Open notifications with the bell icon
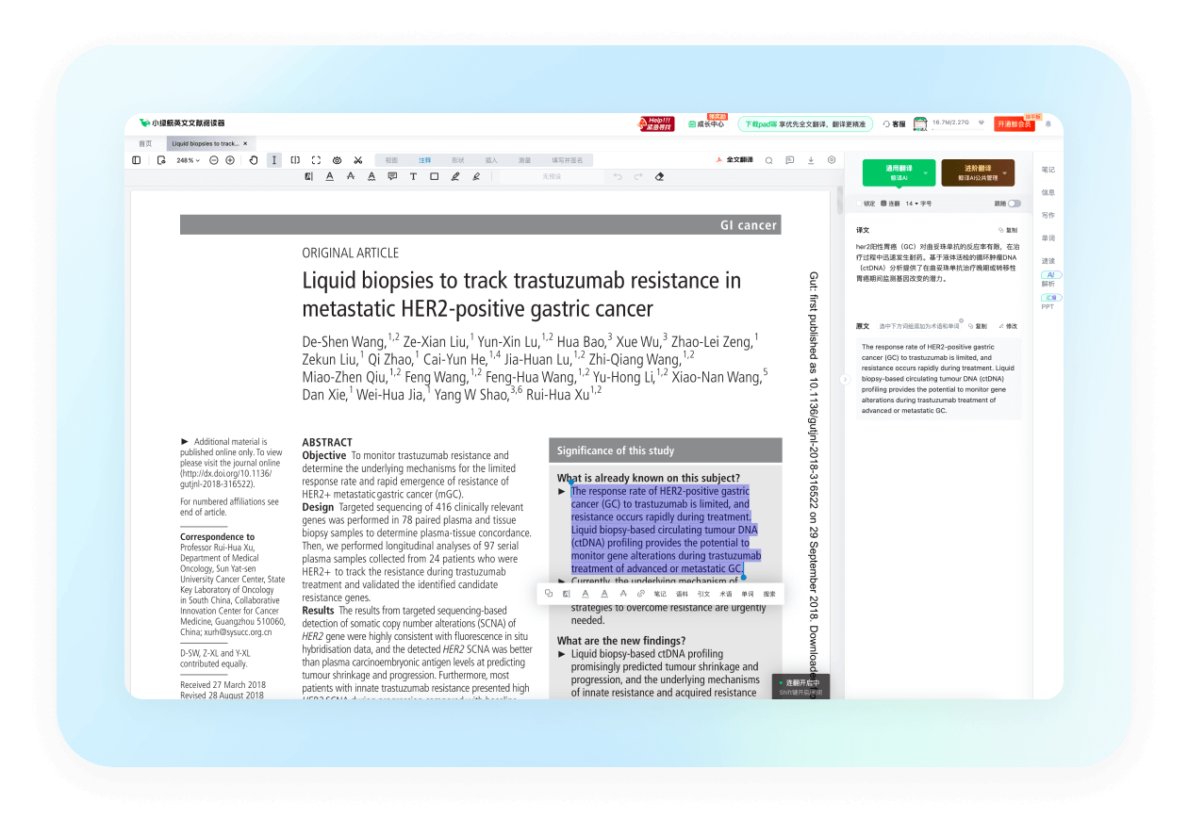 [1048, 123]
